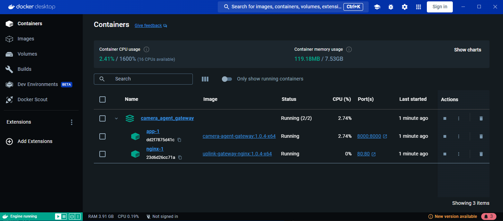
Task: Copy container ID dd2f7875d41c
Action: pos(179,140)
